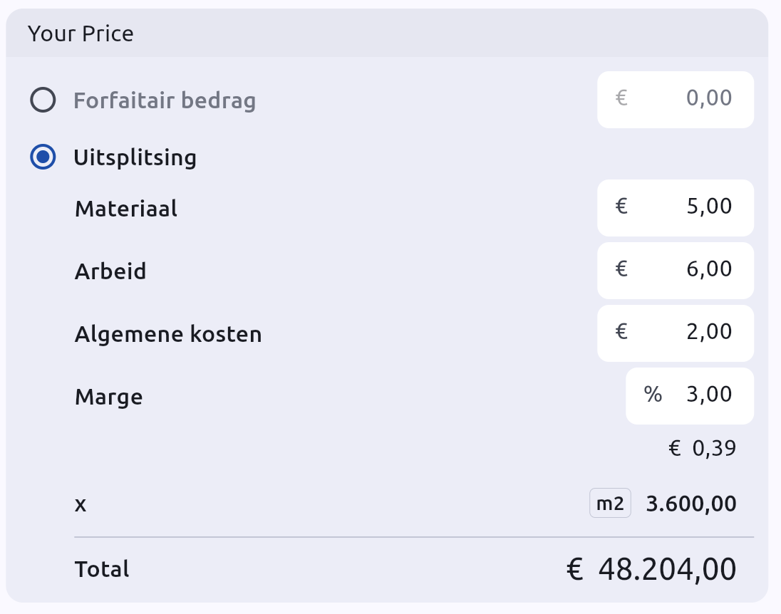
Task: Click the Uitsplitsing label text
Action: pyautogui.click(x=135, y=157)
